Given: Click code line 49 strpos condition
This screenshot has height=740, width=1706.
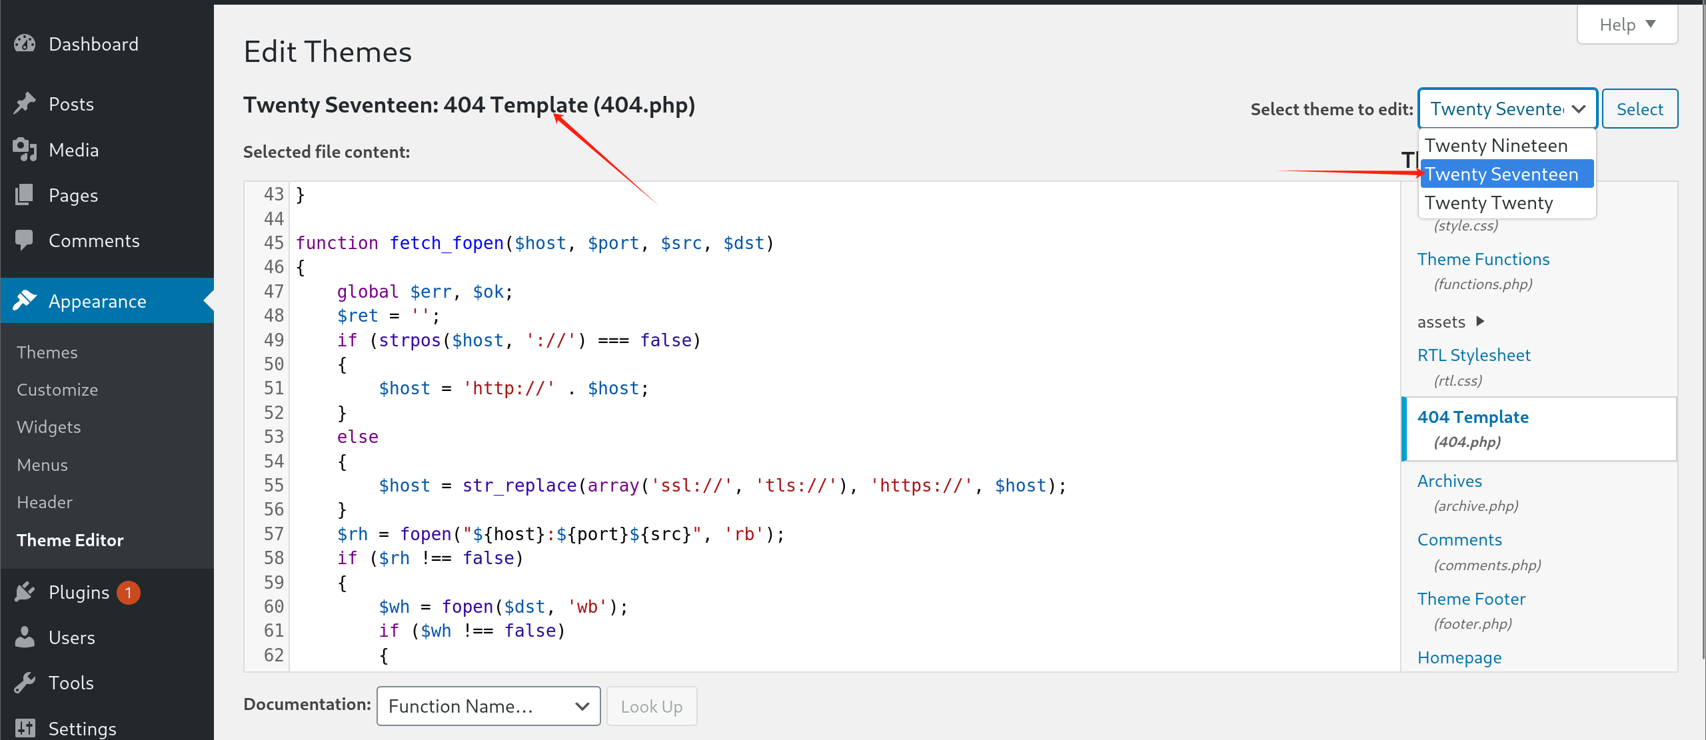Looking at the screenshot, I should tap(519, 340).
